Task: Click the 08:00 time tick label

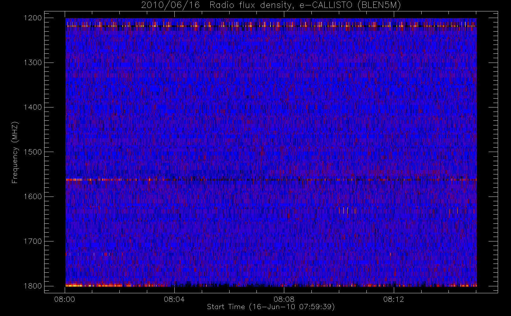Action: pos(65,299)
